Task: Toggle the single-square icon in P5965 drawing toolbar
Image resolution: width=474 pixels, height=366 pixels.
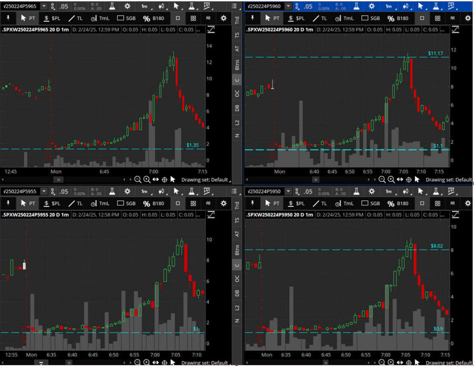Action: [x=178, y=18]
